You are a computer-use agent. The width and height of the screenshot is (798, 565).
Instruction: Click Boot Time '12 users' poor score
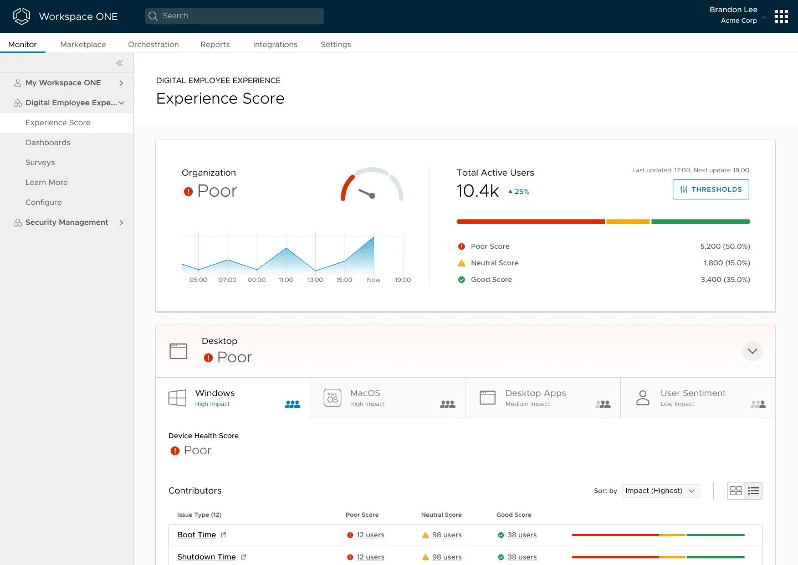click(x=371, y=535)
